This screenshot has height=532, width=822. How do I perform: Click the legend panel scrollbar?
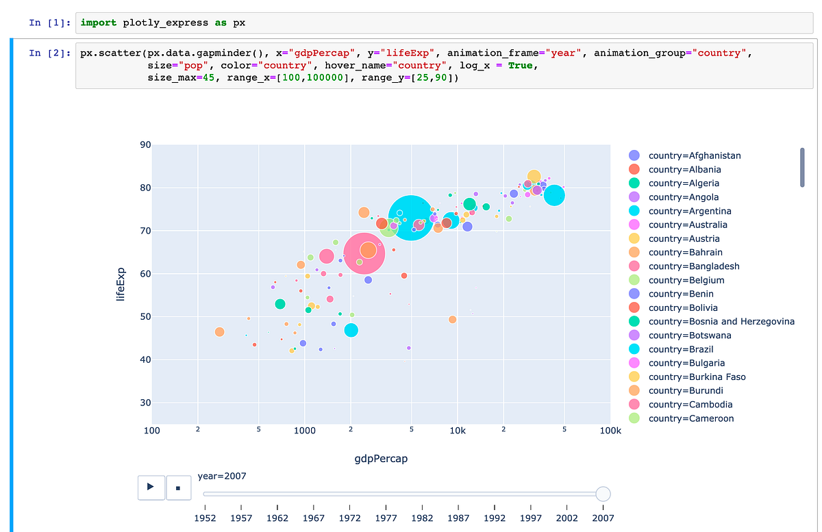click(801, 167)
